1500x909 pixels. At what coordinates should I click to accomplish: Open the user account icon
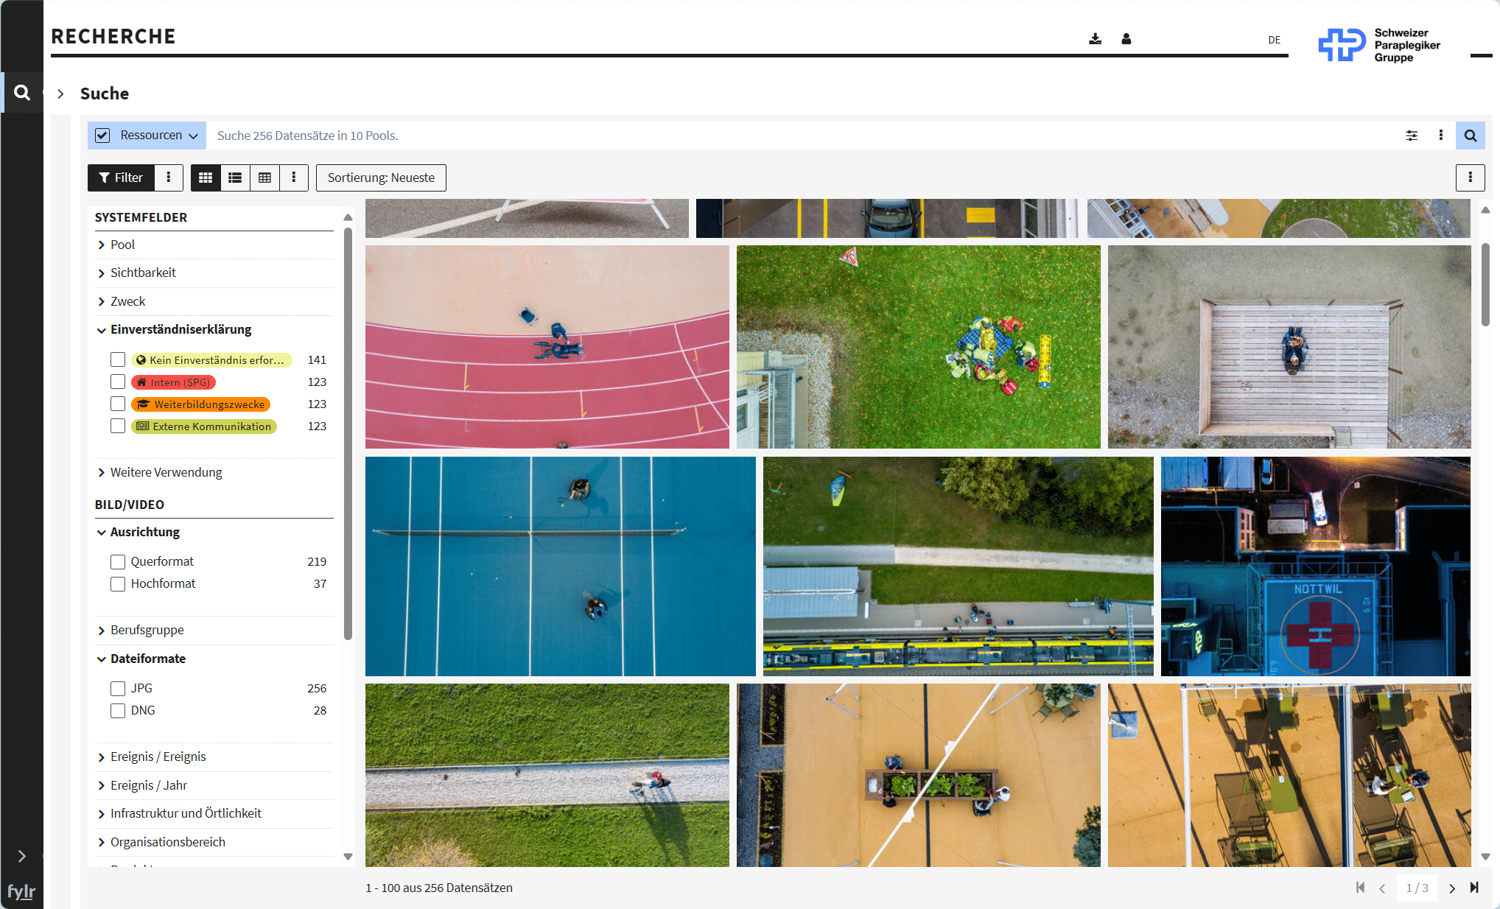click(x=1126, y=39)
